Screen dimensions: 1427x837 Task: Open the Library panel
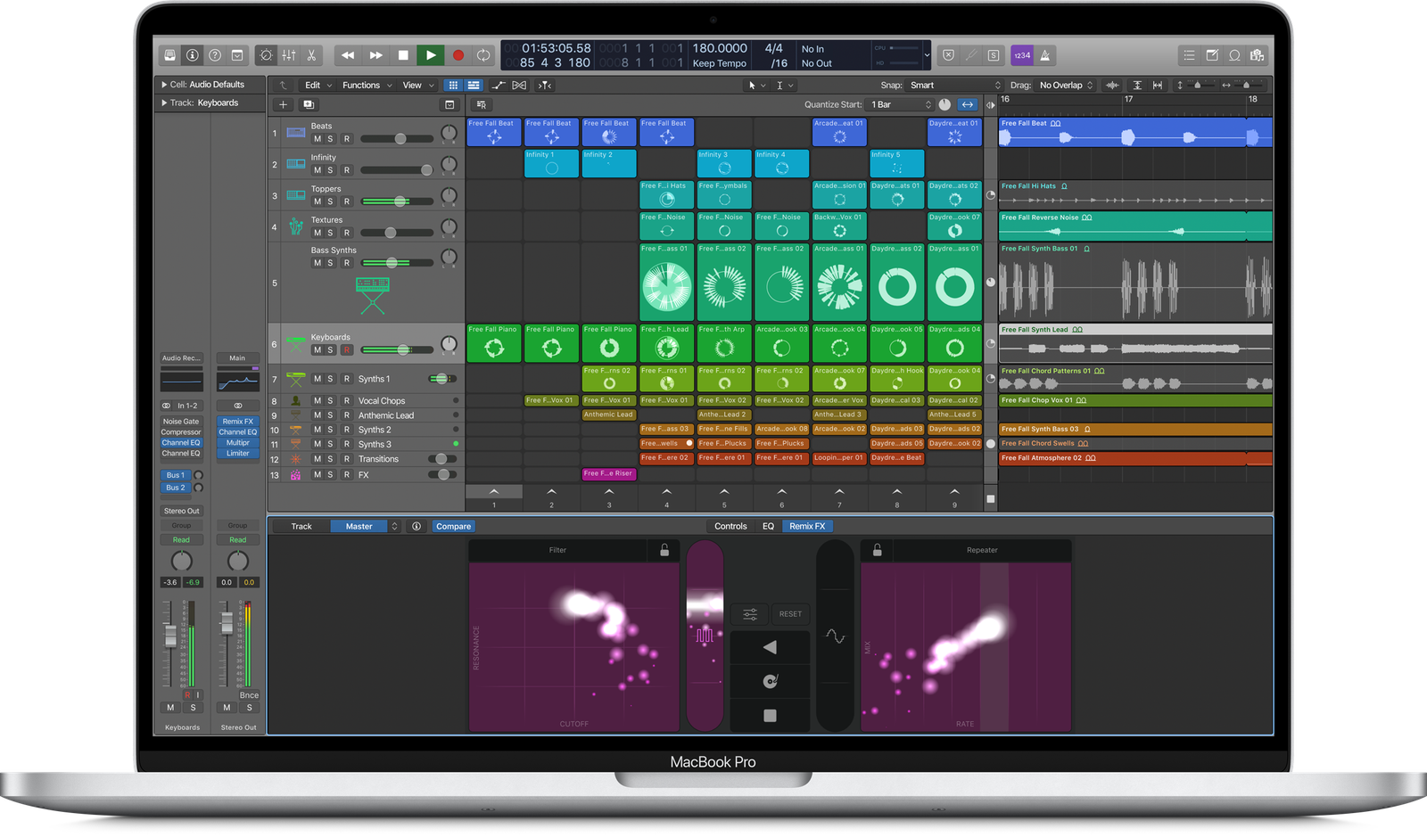tap(169, 55)
